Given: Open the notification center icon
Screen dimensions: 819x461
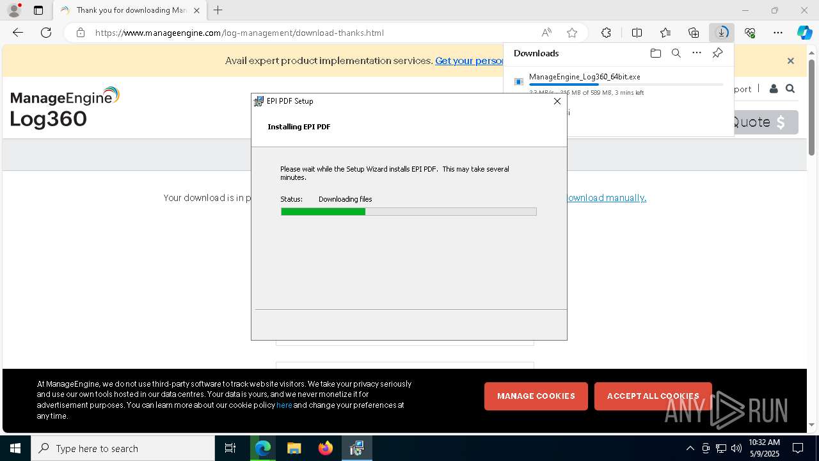Looking at the screenshot, I should (798, 448).
